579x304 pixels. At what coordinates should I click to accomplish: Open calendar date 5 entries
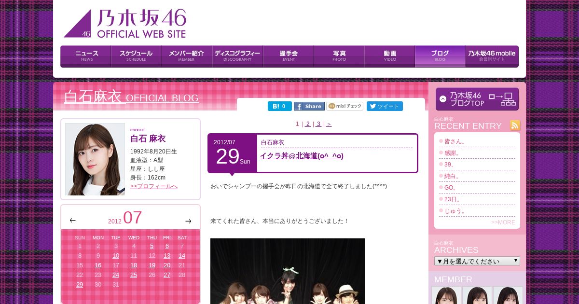[152, 246]
